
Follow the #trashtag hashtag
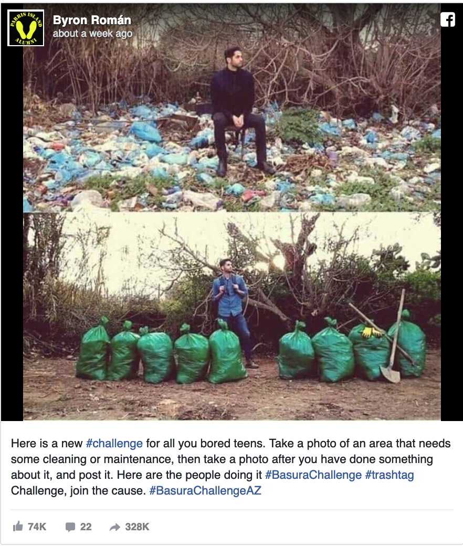pyautogui.click(x=389, y=475)
